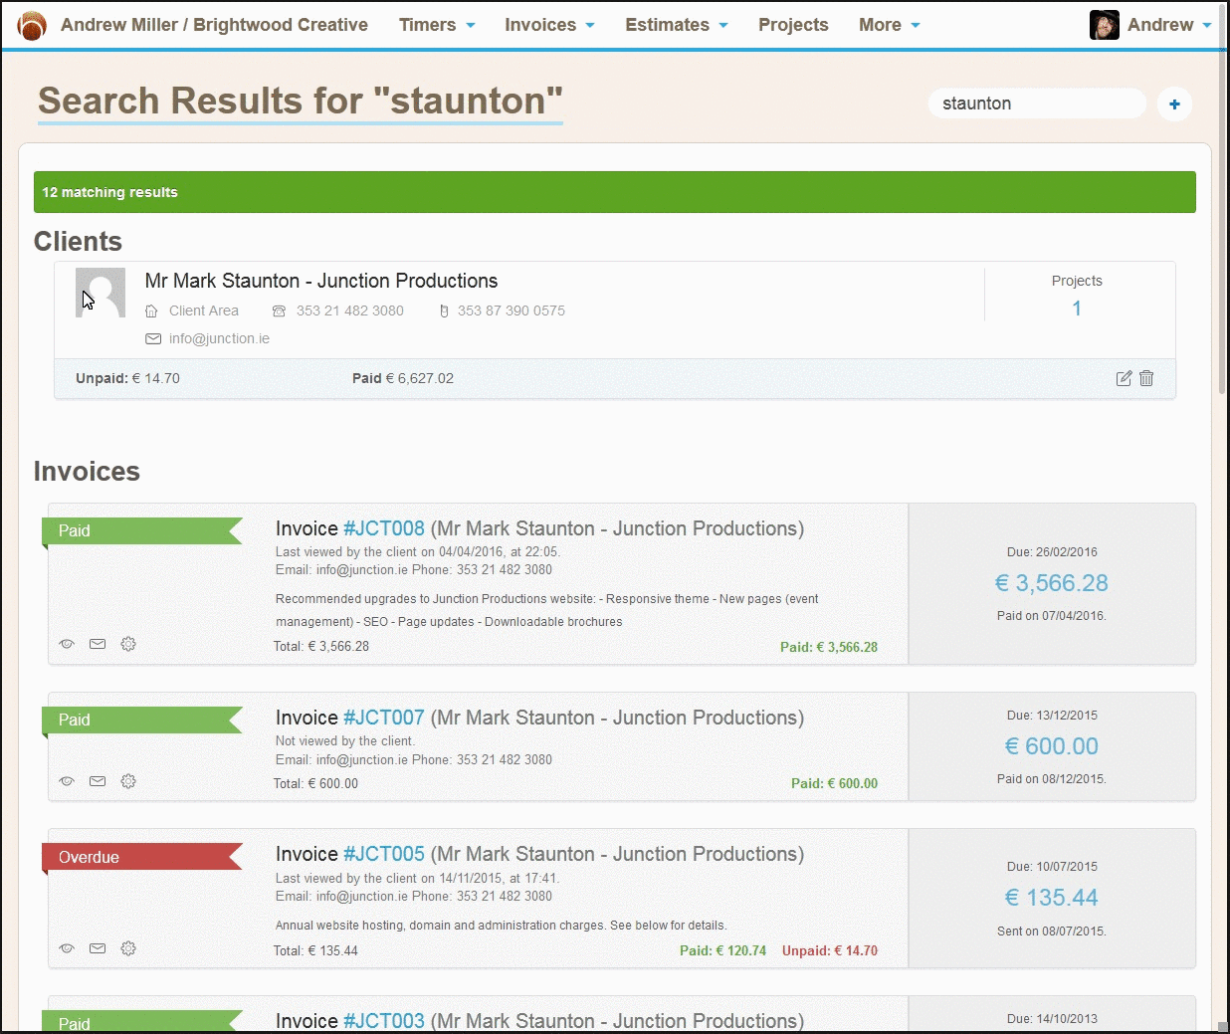Go to the Projects menu item
1230x1034 pixels.
(793, 25)
